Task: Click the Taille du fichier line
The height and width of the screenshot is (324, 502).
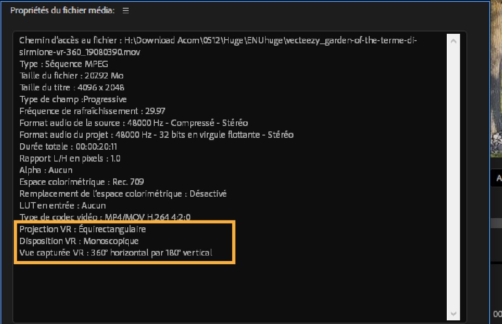Action: pyautogui.click(x=71, y=76)
